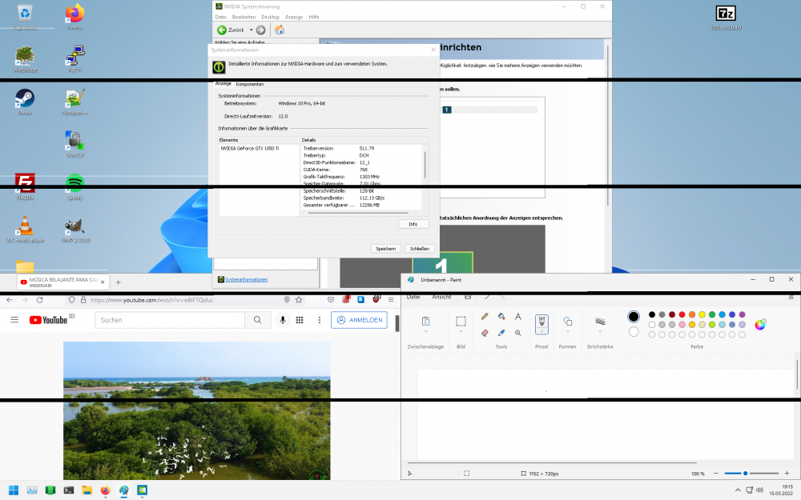Open a new Firefox tab with plus
Image resolution: width=801 pixels, height=500 pixels.
click(x=118, y=282)
